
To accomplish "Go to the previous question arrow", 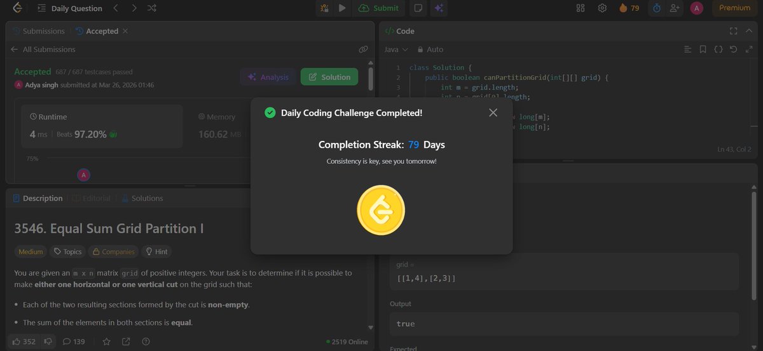I will click(x=115, y=8).
